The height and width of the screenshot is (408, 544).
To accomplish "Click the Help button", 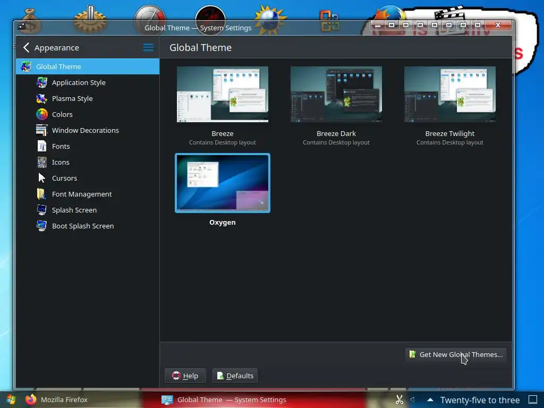I will pyautogui.click(x=185, y=376).
